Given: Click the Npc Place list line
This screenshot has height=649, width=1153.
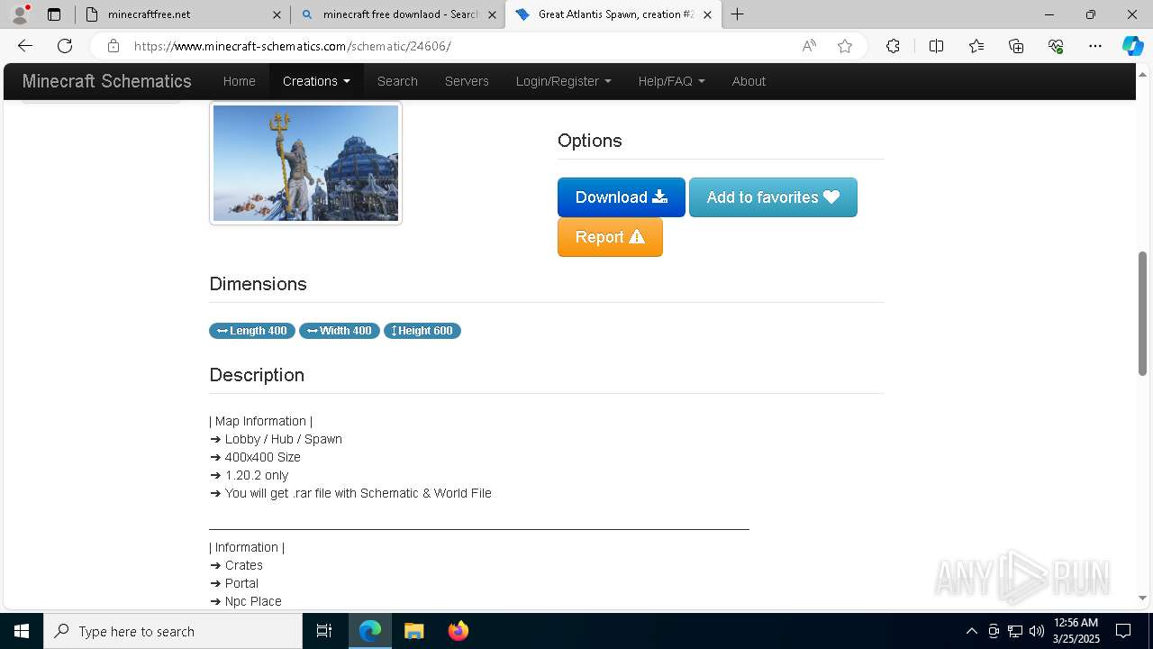Looking at the screenshot, I should (245, 601).
